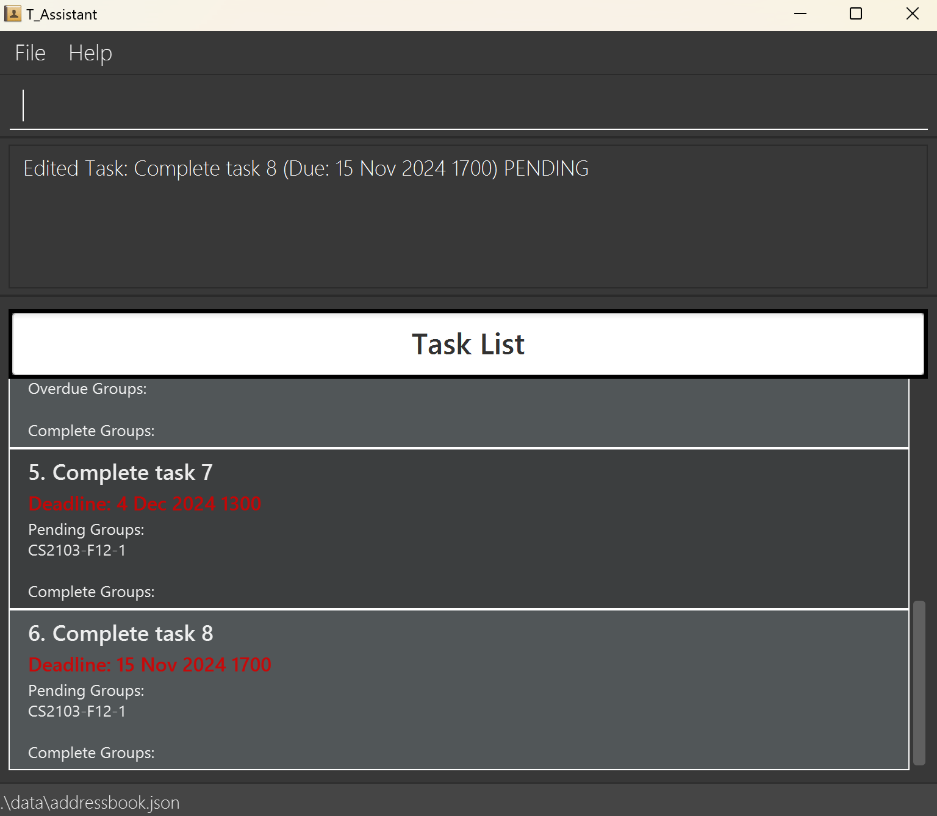Click group CS2103-F12-1 under Complete task 8

click(77, 712)
